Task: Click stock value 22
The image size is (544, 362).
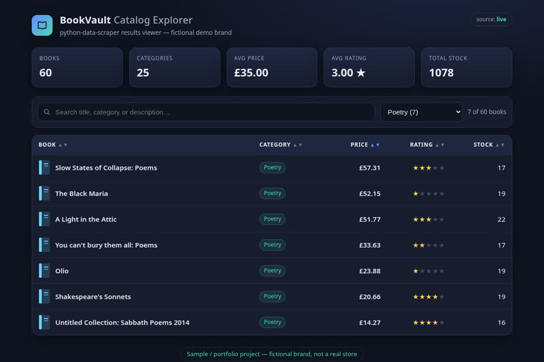Action: coord(501,219)
